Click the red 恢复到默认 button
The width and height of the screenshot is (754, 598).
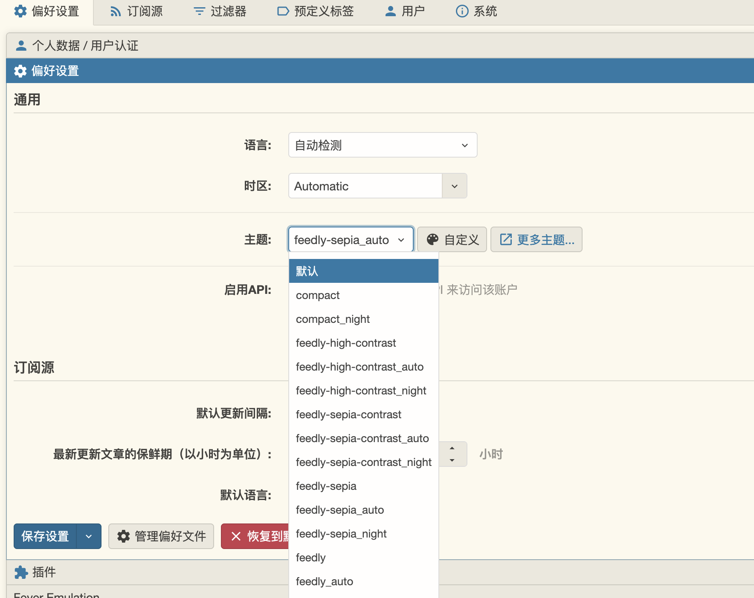point(255,536)
